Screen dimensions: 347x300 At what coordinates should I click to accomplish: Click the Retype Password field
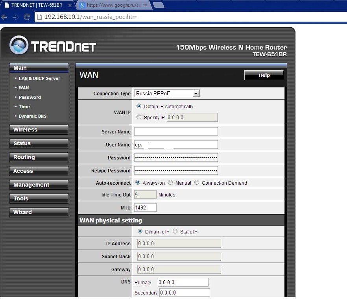pyautogui.click(x=176, y=170)
